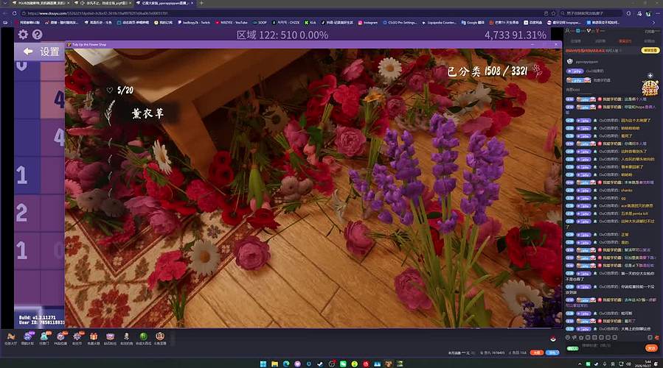This screenshot has width=663, height=368.
Task: Open the first icon in Douyu activity bar
Action: pyautogui.click(x=11, y=336)
